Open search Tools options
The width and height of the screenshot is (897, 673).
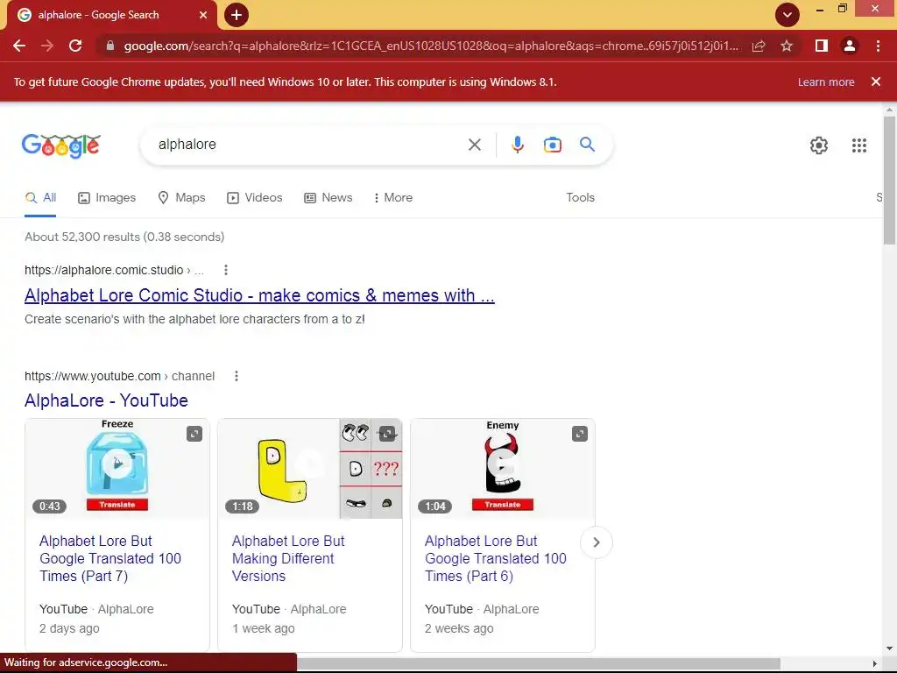click(x=580, y=197)
